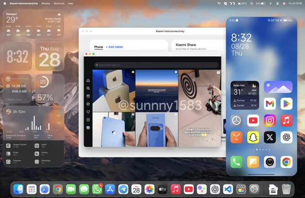Launch Visual Studio Code from the Dock

point(228,189)
